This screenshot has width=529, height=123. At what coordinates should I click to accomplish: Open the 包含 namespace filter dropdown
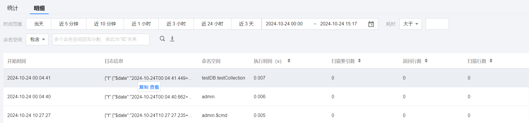point(37,39)
